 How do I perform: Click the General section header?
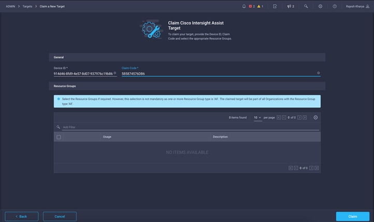tap(187, 57)
